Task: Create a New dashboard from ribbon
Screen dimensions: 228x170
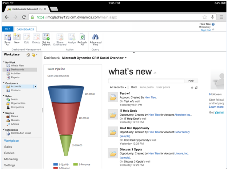Action: coord(17,37)
